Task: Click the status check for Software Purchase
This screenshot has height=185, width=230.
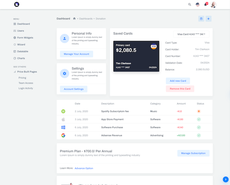Action: [199, 128]
